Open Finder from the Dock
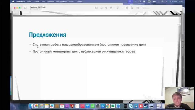Image resolution: width=195 pixels, height=110 pixels. (31, 106)
